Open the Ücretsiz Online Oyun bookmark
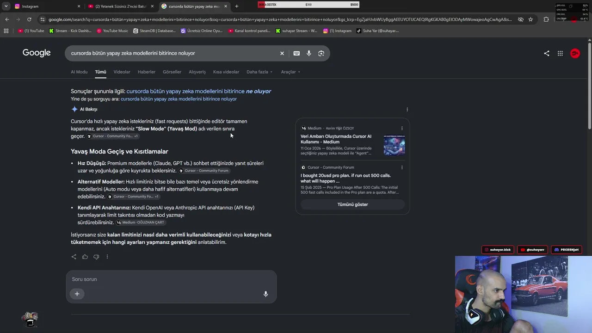The height and width of the screenshot is (333, 592). pos(202,31)
